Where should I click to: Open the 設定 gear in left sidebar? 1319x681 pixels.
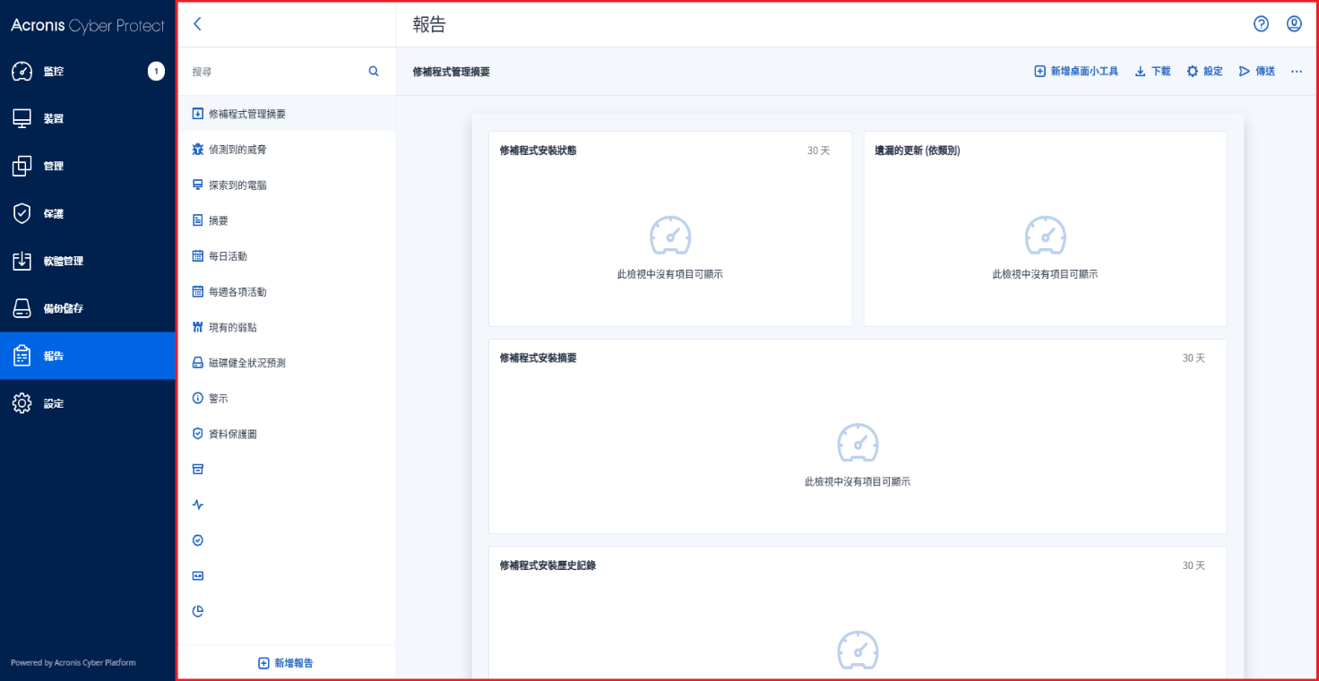click(87, 403)
